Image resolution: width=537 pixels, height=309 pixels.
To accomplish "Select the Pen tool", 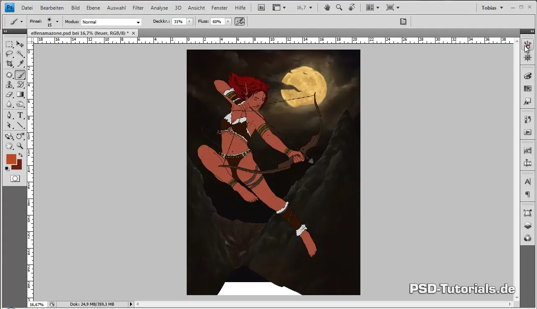I will (9, 115).
